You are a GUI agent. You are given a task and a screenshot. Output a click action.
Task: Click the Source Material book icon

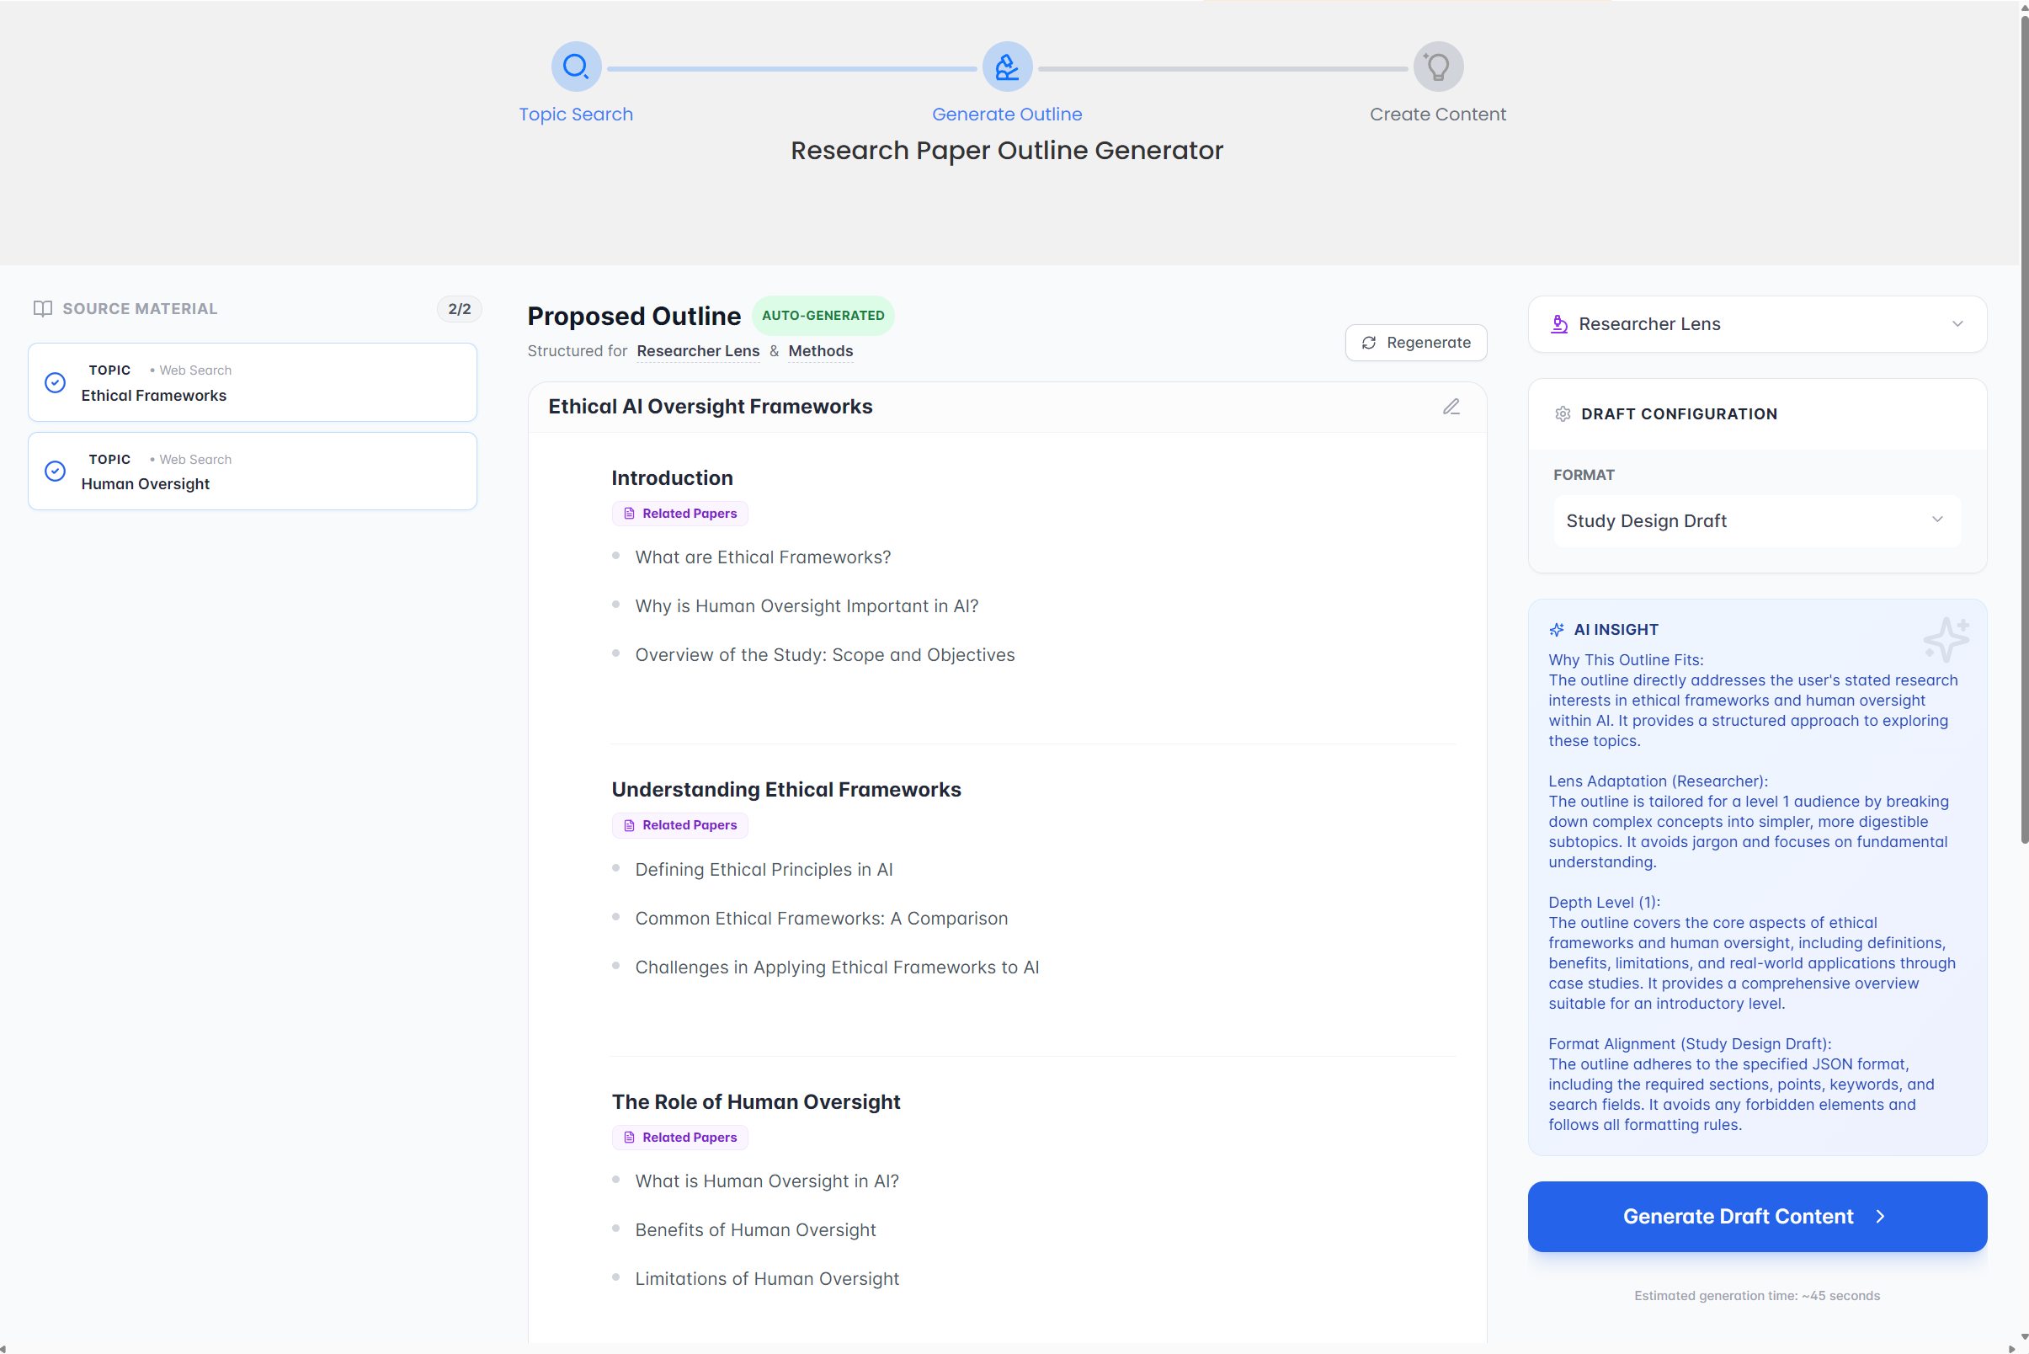tap(42, 309)
